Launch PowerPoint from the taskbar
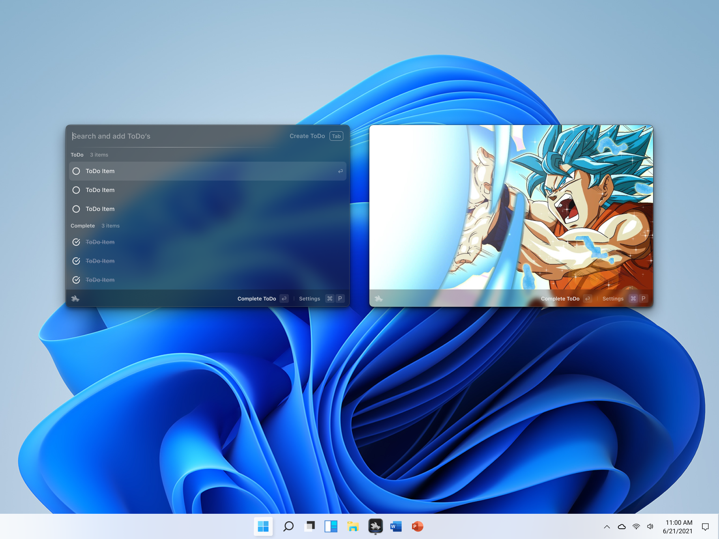The image size is (719, 539). 417,526
